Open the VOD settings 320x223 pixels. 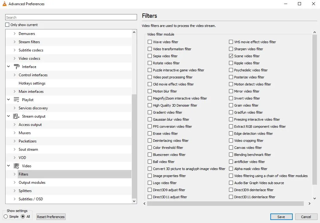22,157
